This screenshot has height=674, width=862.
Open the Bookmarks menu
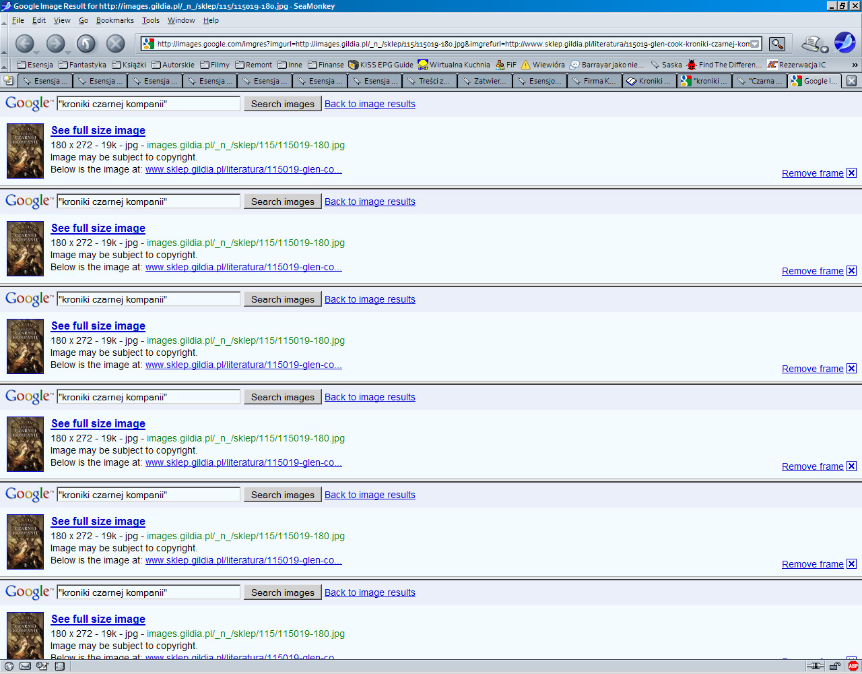point(115,20)
